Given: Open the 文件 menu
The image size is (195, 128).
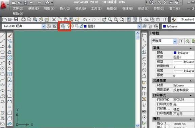Looking at the screenshot, I should (18, 8).
